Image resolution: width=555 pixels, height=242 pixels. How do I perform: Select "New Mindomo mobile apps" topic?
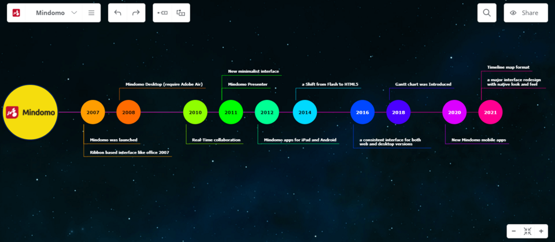point(478,140)
